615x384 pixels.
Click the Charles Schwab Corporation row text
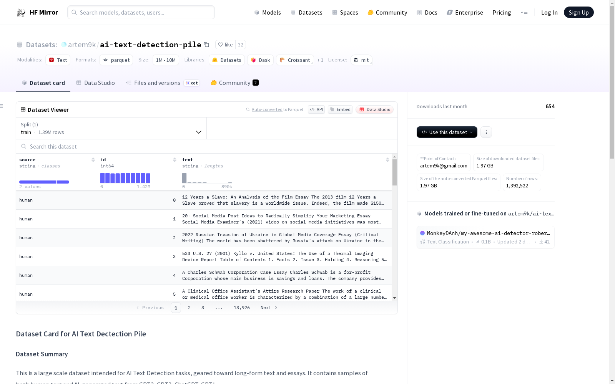[x=285, y=276]
